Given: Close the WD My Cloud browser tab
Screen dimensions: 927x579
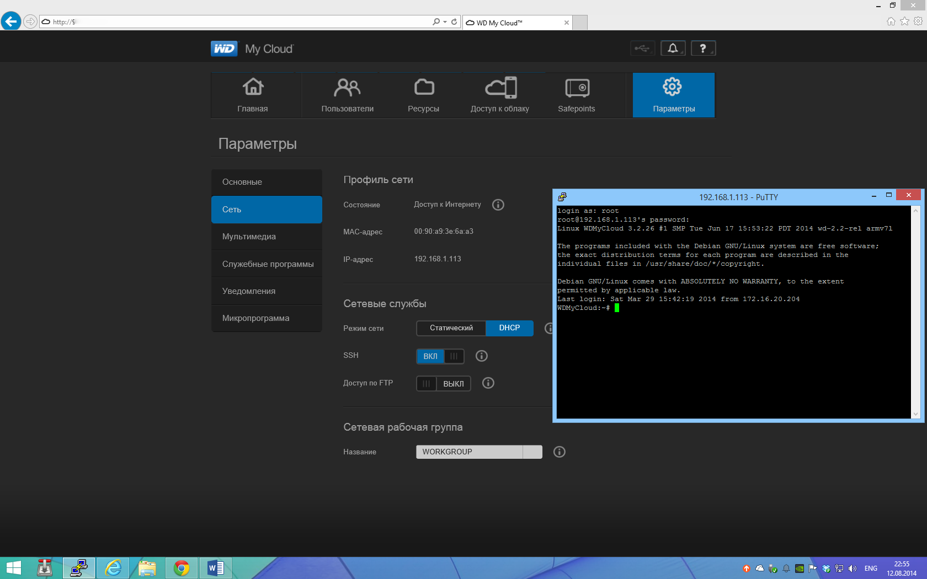Looking at the screenshot, I should click(x=566, y=23).
